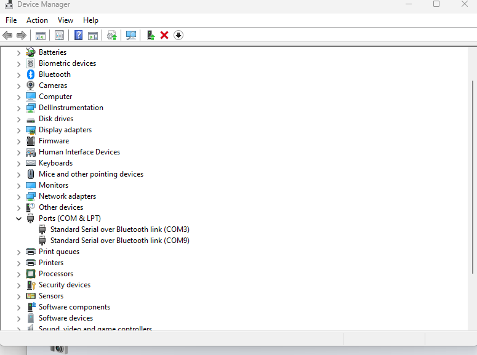Click the Printers category icon
Viewport: 477px width, 355px height.
pyautogui.click(x=30, y=263)
